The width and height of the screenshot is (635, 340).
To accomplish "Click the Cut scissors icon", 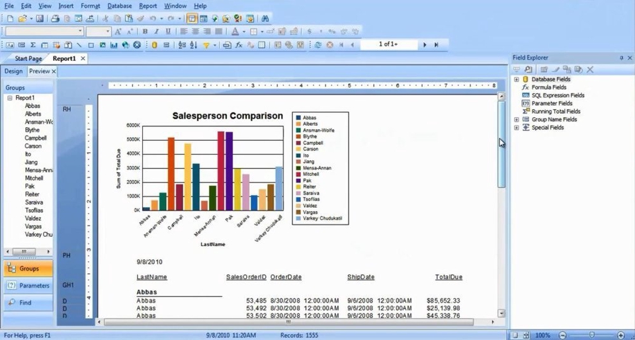I will coord(105,19).
